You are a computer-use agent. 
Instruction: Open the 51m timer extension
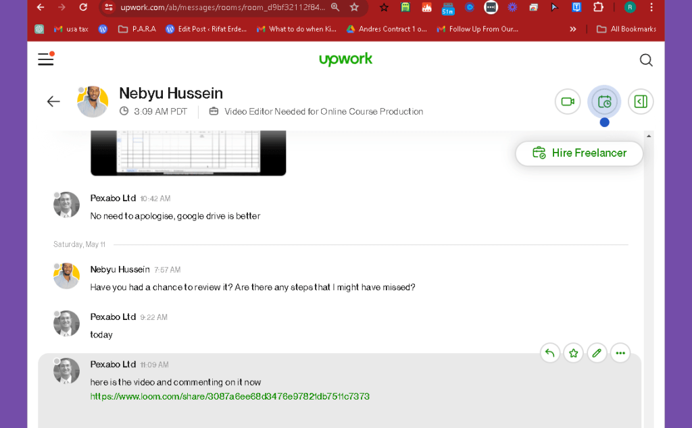(447, 8)
